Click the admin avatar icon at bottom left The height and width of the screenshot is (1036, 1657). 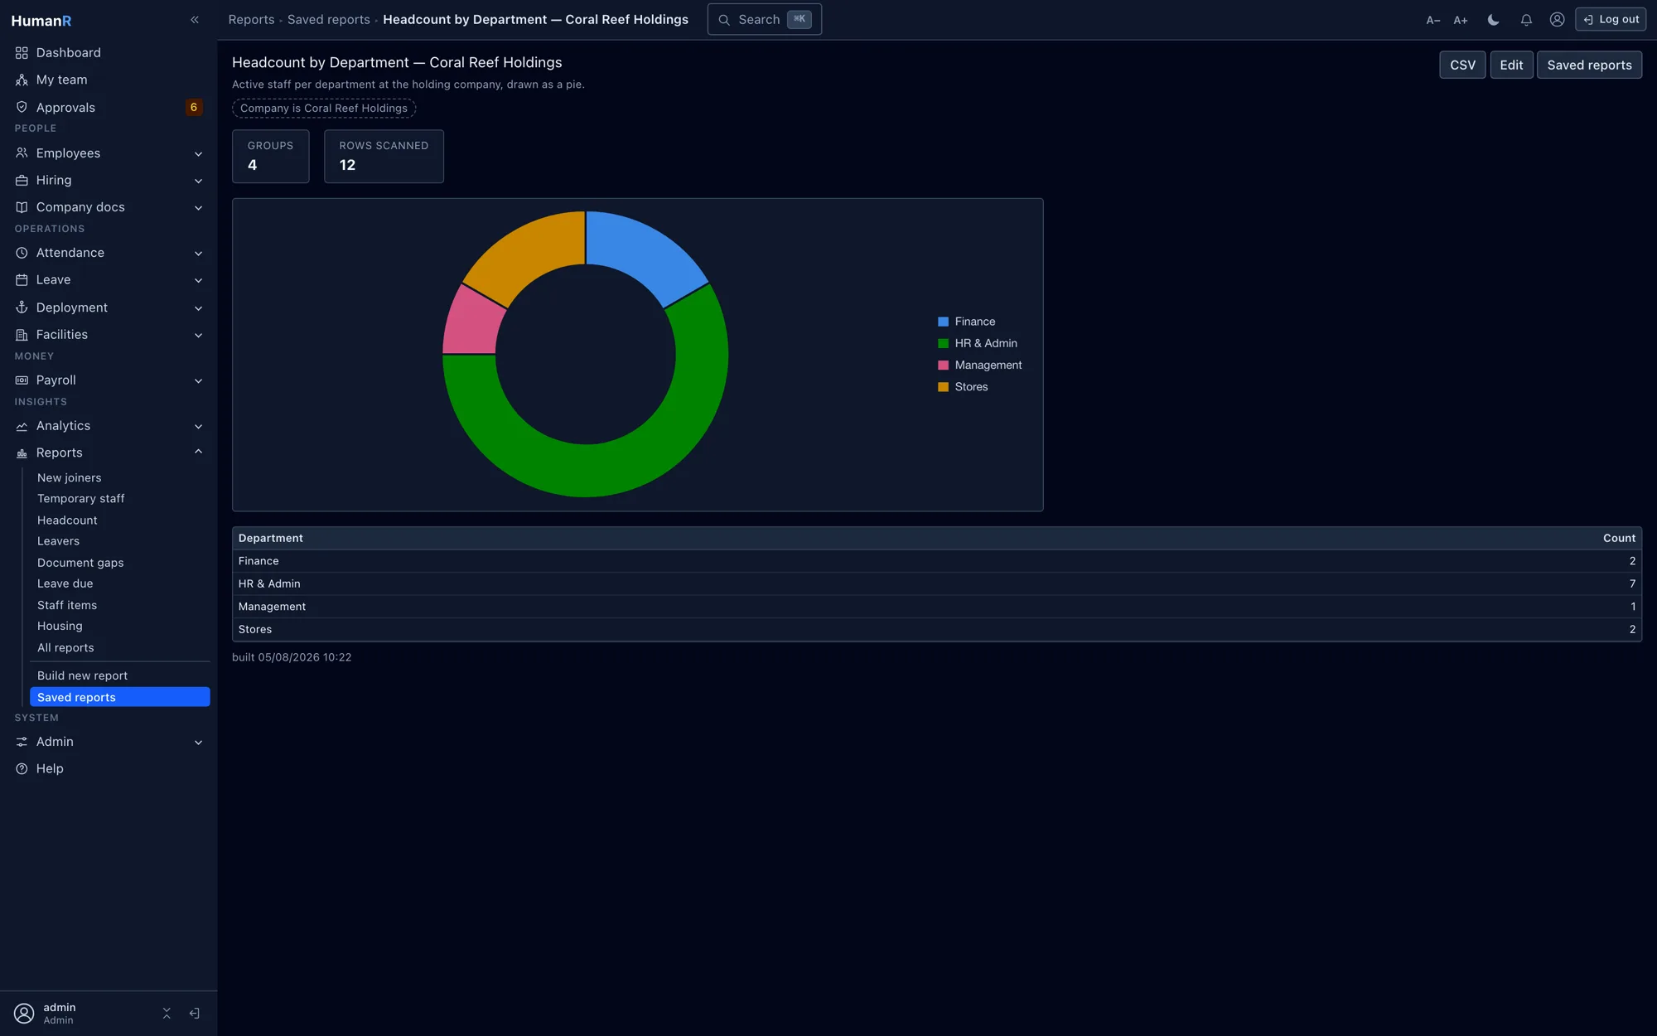coord(24,1014)
